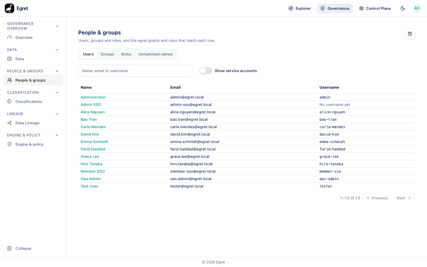Screen dimensions: 427x267
Task: Click the Egret bird logo
Action: pos(9,8)
